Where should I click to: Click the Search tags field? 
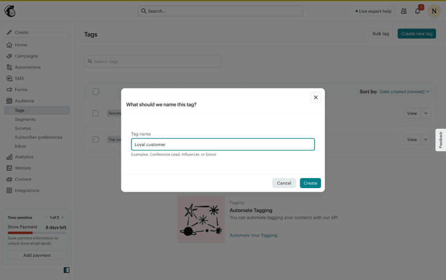pyautogui.click(x=153, y=61)
